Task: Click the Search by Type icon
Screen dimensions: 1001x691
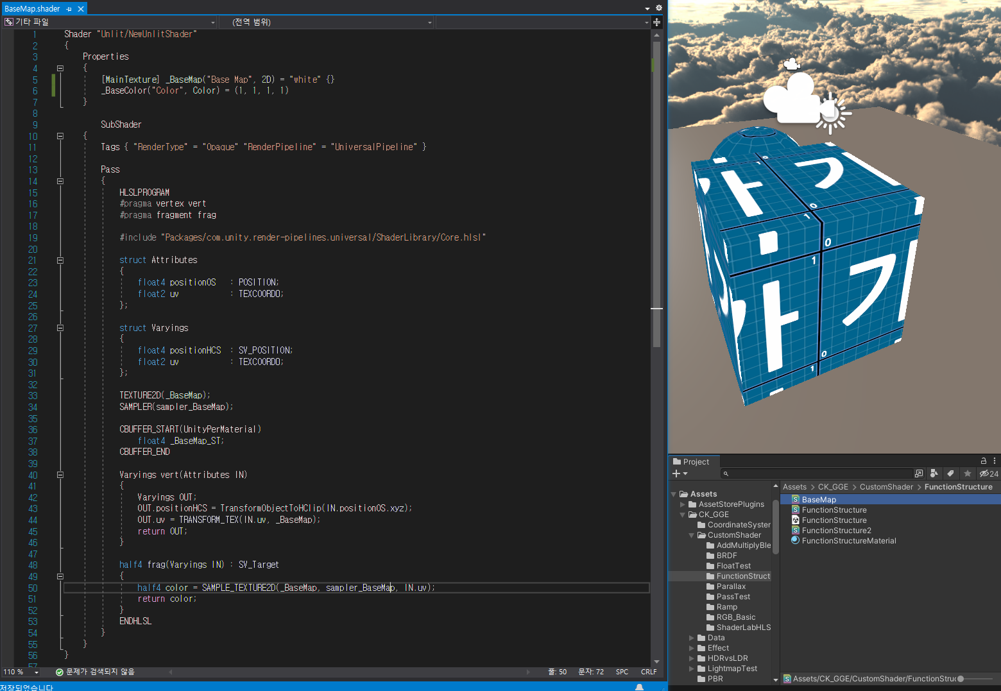Action: [934, 473]
